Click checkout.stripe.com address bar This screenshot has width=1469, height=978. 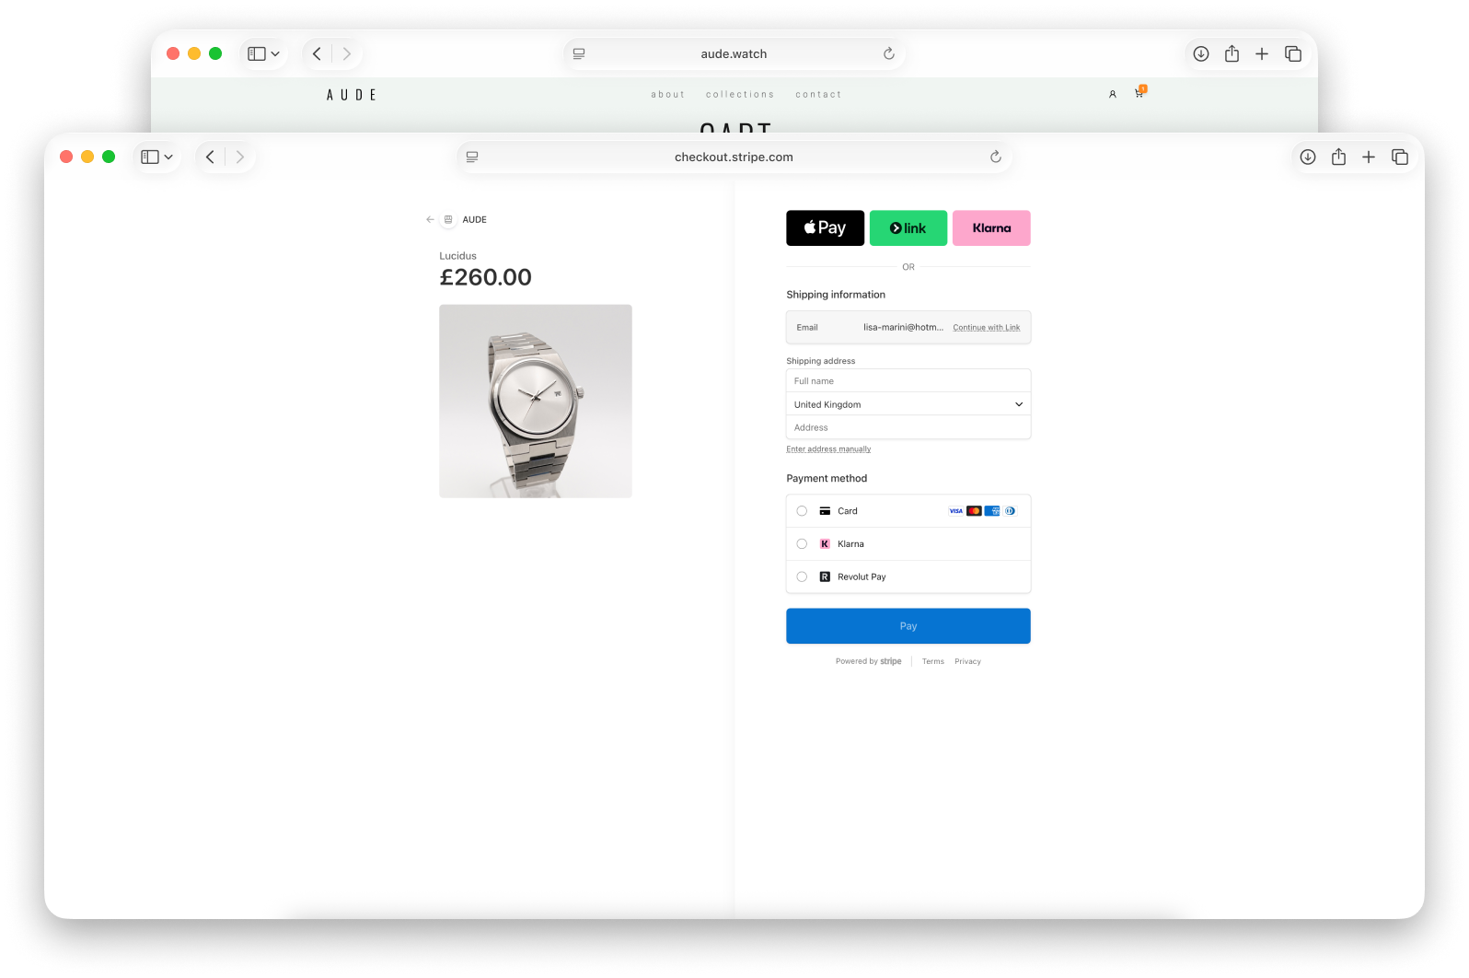coord(734,157)
